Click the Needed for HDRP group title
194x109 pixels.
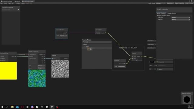pos(128,48)
